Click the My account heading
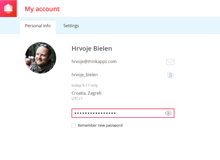The height and width of the screenshot is (160, 220). click(x=42, y=9)
